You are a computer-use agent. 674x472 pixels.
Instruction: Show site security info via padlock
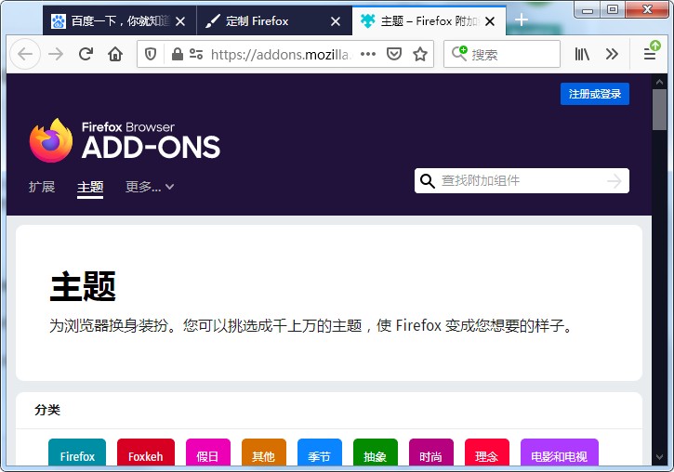(x=177, y=54)
